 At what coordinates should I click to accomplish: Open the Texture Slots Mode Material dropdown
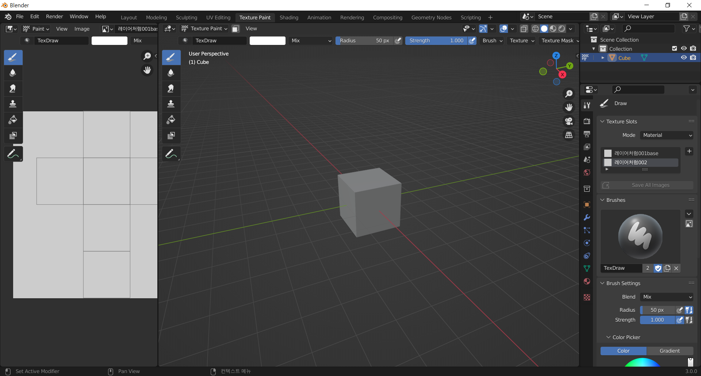[667, 135]
